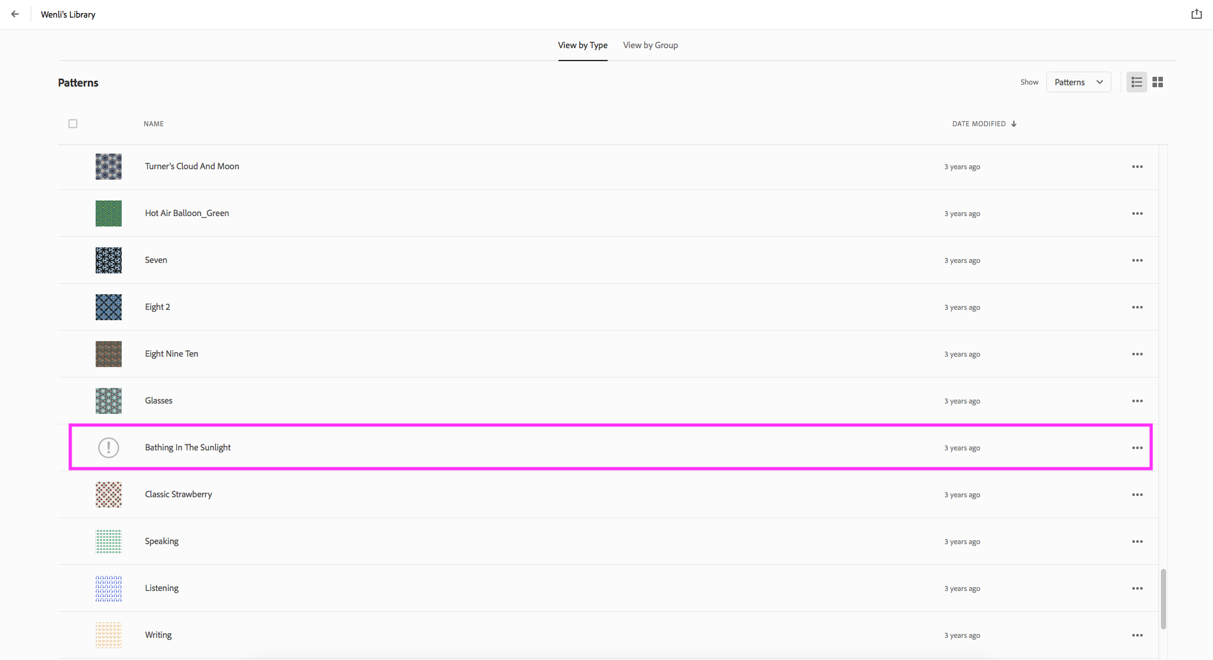Viewport: 1213px width, 660px height.
Task: Open more options for Classic Strawberry
Action: tap(1137, 495)
